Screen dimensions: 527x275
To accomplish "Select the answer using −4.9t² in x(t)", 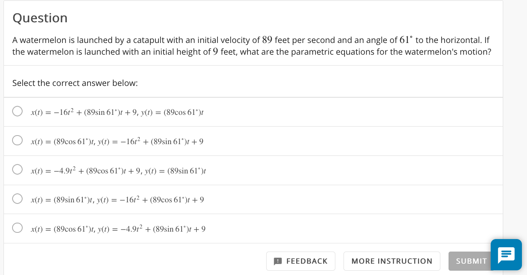I will [x=17, y=169].
